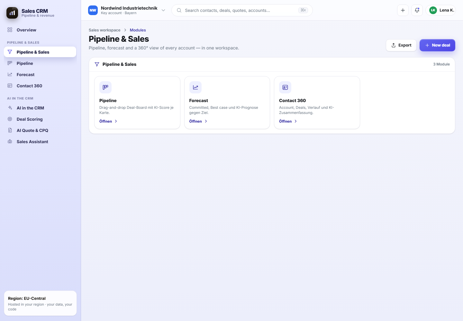Click the chevron next to Forecast card Öffnen

click(206, 121)
